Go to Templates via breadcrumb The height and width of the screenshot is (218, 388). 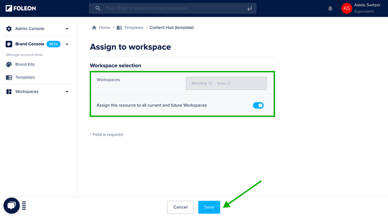134,28
